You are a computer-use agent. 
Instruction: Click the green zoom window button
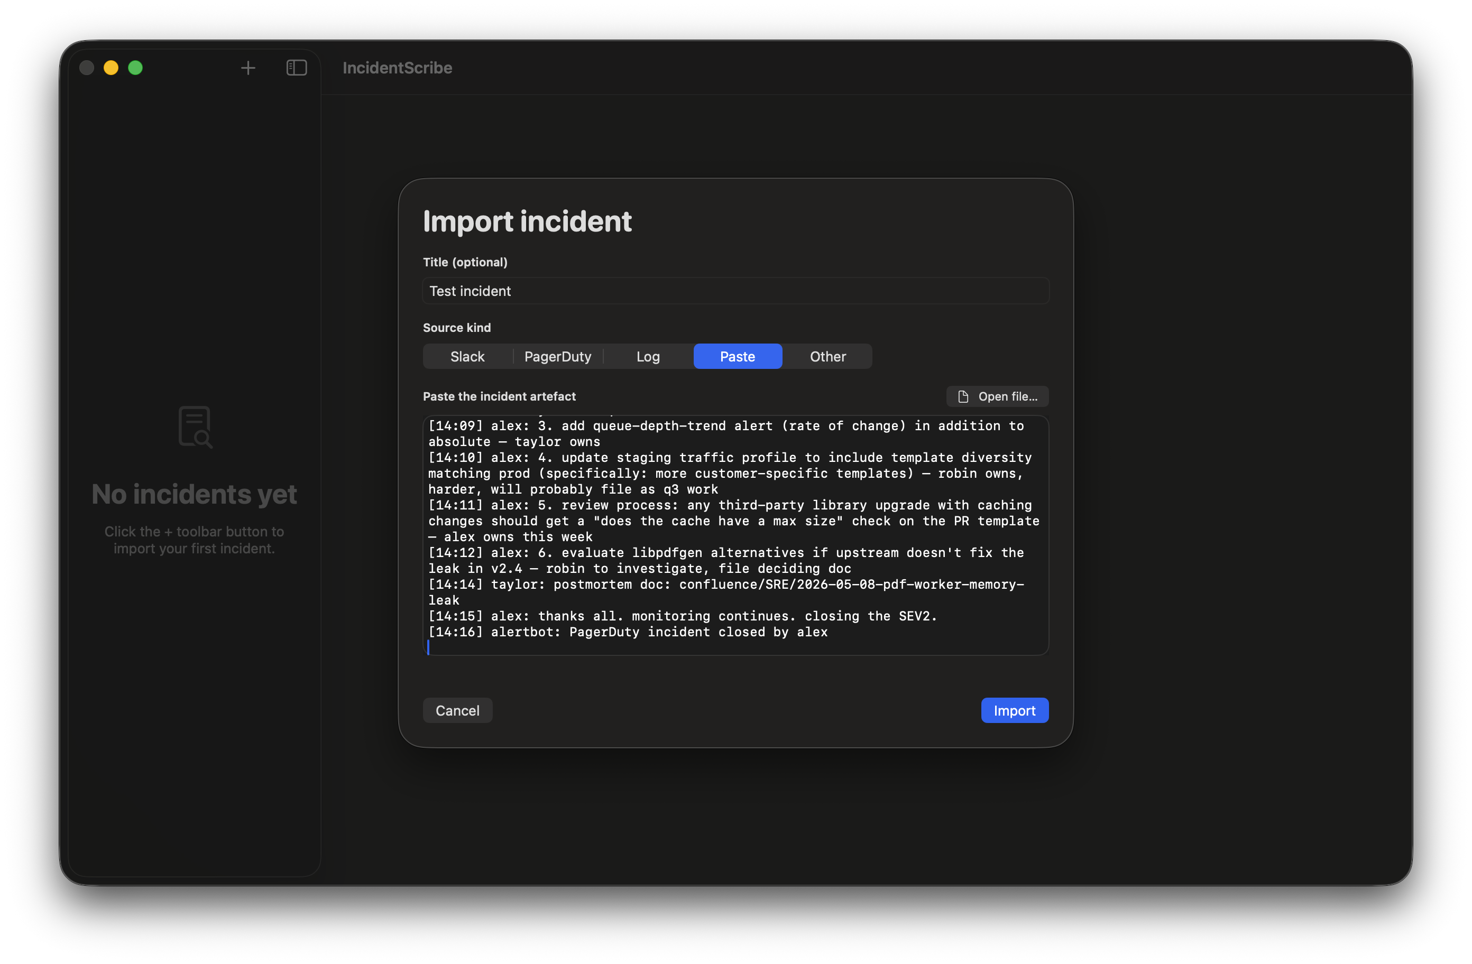tap(135, 68)
